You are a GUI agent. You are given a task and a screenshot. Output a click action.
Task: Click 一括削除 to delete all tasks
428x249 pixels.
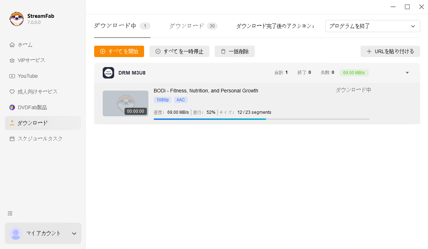pyautogui.click(x=234, y=51)
